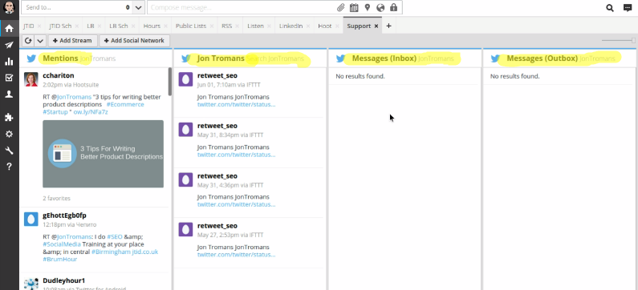Image resolution: width=638 pixels, height=290 pixels.
Task: Click the profile avatar at top left
Action: point(9,7)
